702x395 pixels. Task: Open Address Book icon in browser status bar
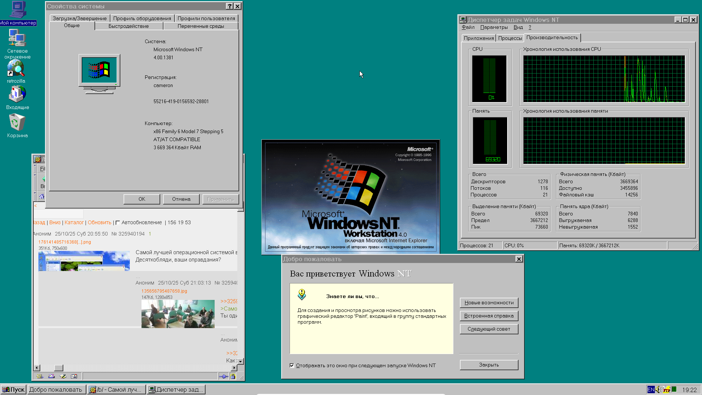point(74,376)
